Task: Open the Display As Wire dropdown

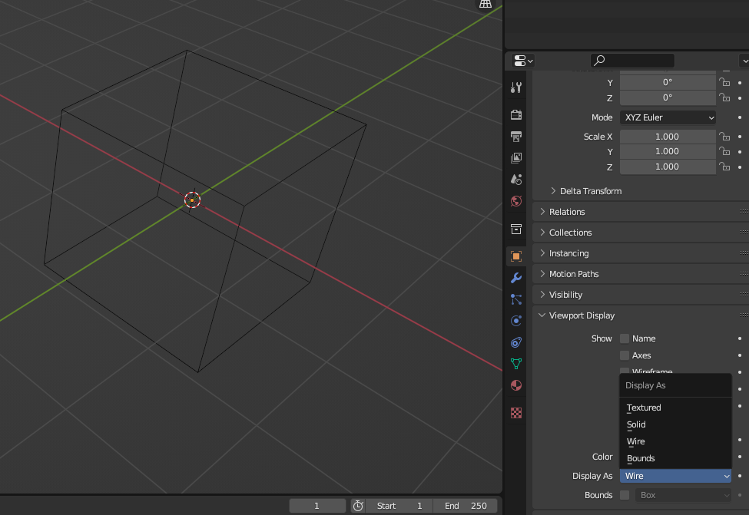Action: [x=675, y=476]
